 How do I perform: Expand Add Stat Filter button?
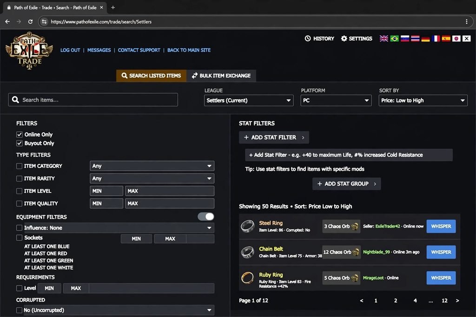click(x=274, y=137)
